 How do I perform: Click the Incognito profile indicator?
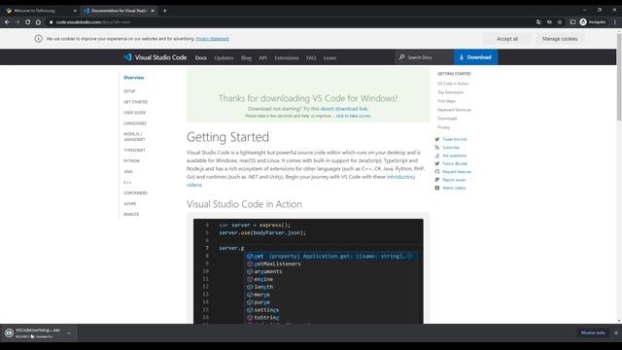click(x=593, y=22)
